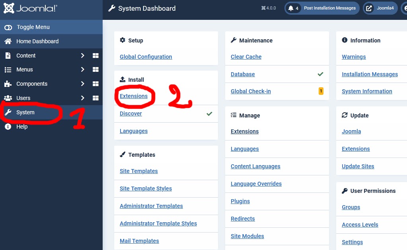
Task: Open the Joomla4 site preview button
Action: point(380,8)
